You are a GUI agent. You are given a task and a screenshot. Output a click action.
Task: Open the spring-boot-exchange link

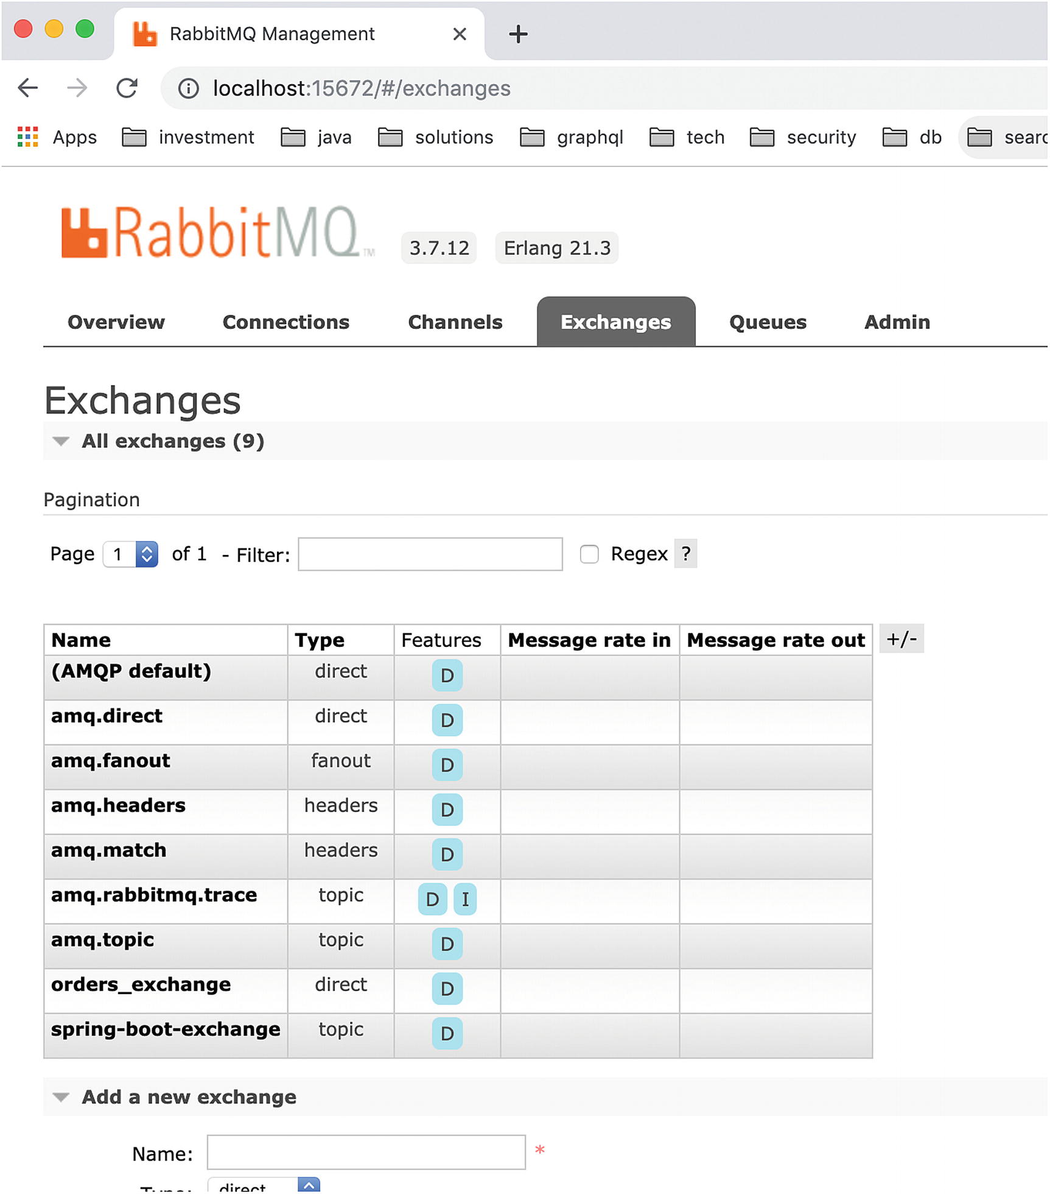[x=166, y=1029]
